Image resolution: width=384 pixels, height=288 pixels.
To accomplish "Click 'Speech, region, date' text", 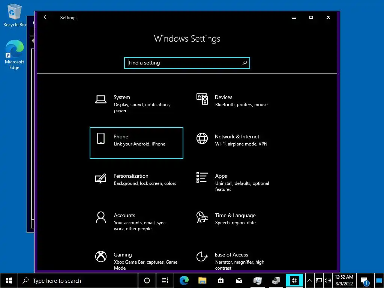I will 235,223.
